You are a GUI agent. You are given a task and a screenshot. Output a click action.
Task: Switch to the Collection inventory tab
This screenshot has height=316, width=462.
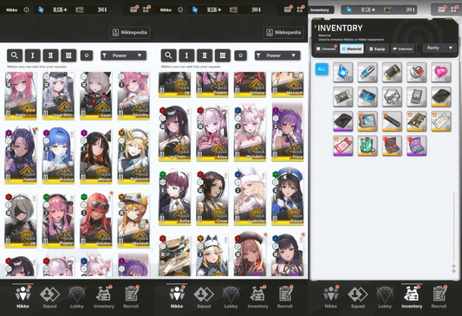point(402,48)
